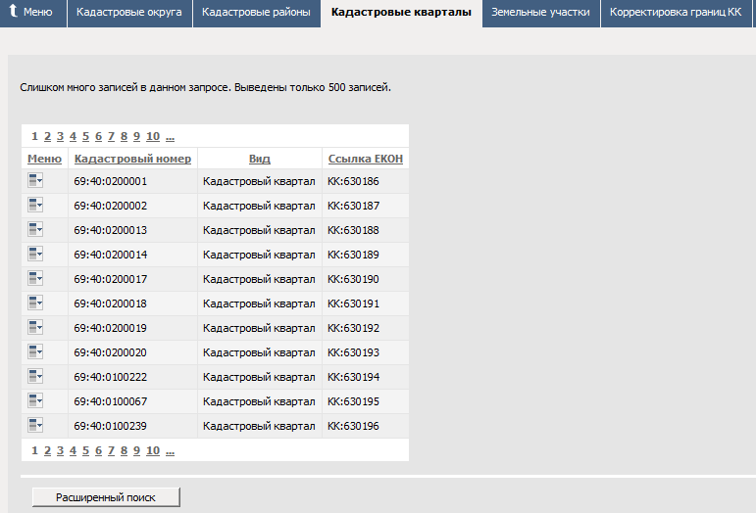
Task: Open row menu icon for 69:40:0200018
Action: [x=35, y=303]
